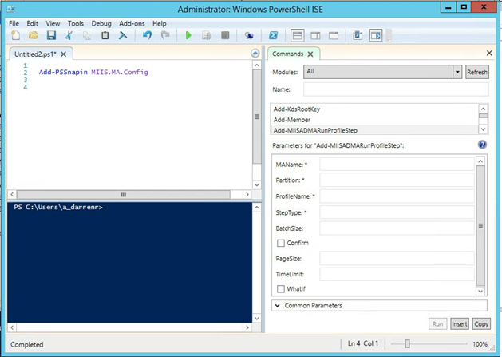Switch to the Untitled2.ps1 tab
This screenshot has height=357, width=502.
click(37, 54)
